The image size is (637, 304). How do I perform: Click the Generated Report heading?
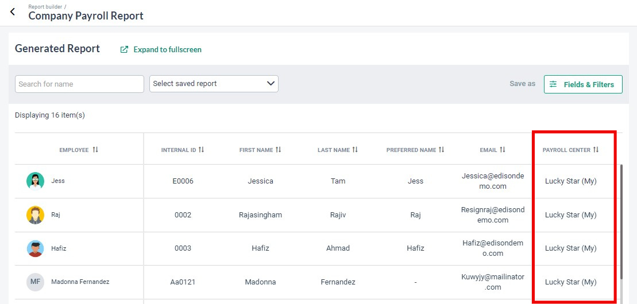click(57, 49)
